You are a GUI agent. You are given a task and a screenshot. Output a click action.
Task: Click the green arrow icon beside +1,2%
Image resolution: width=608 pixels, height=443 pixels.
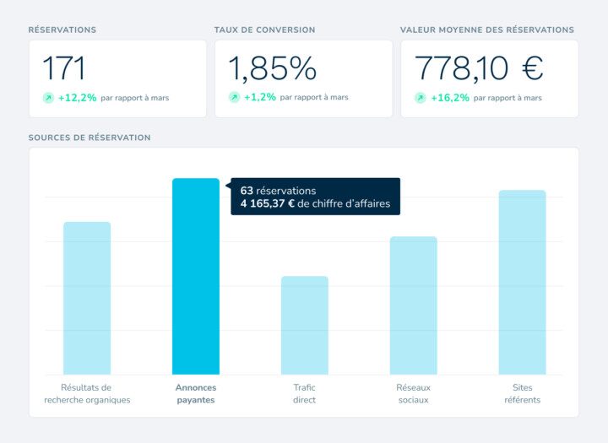234,97
